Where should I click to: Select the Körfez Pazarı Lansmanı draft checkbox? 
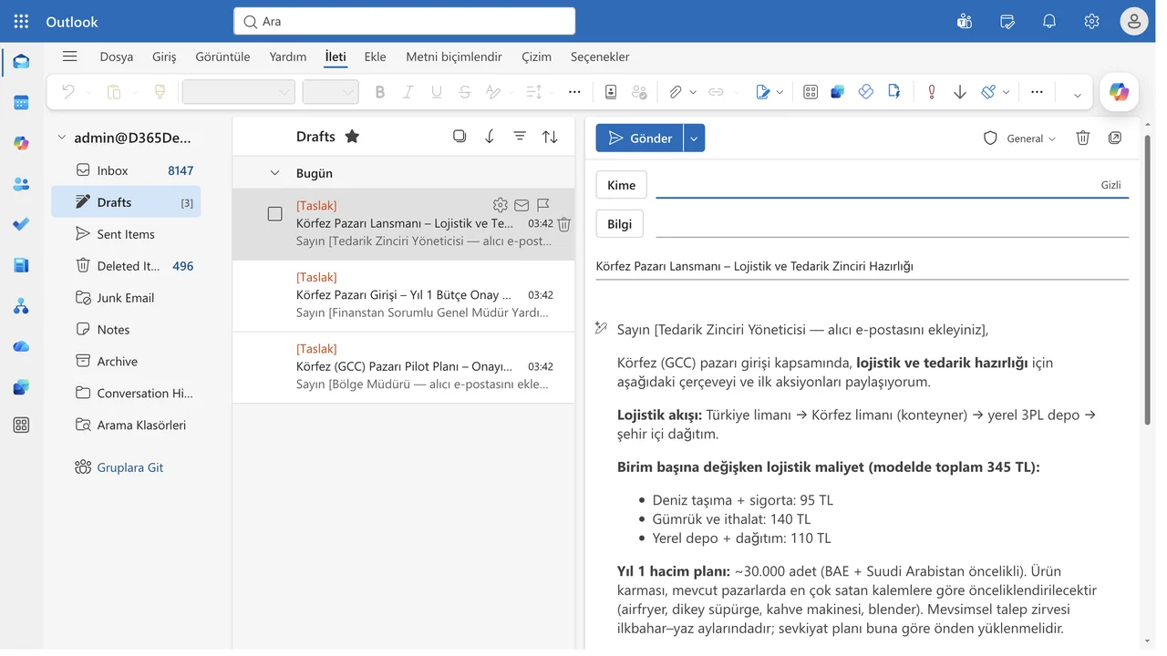pos(274,214)
